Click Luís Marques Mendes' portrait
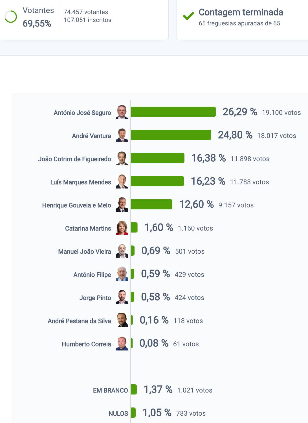The height and width of the screenshot is (423, 308). point(122,181)
